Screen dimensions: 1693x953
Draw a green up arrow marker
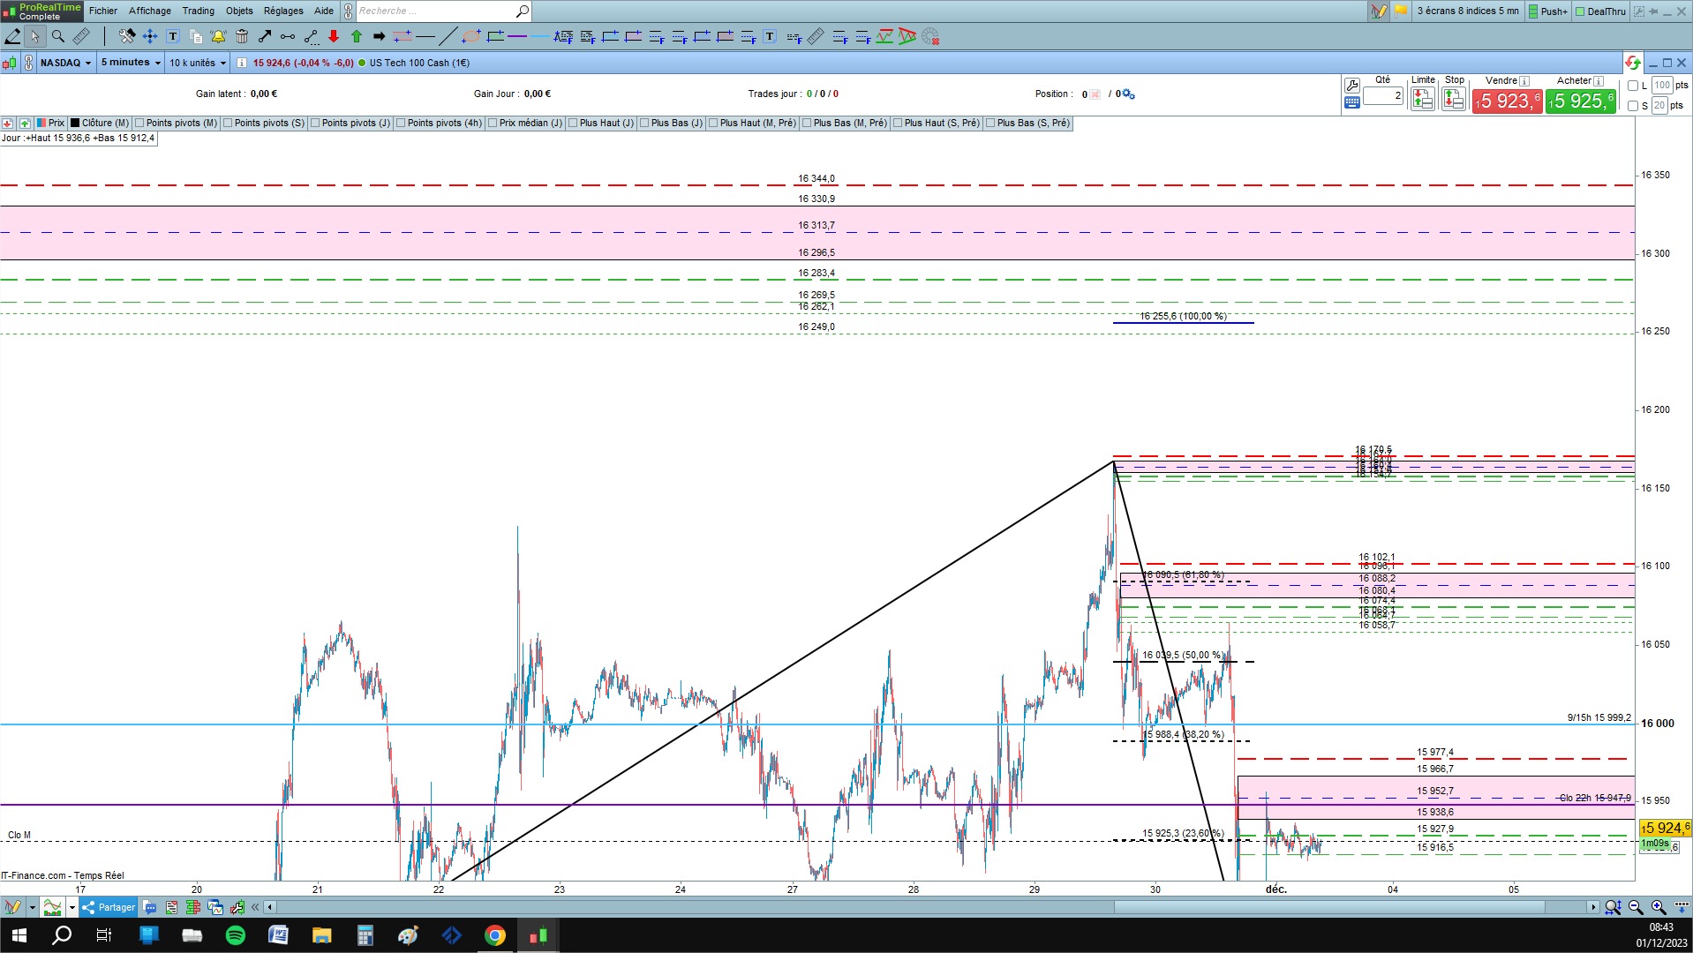(357, 36)
